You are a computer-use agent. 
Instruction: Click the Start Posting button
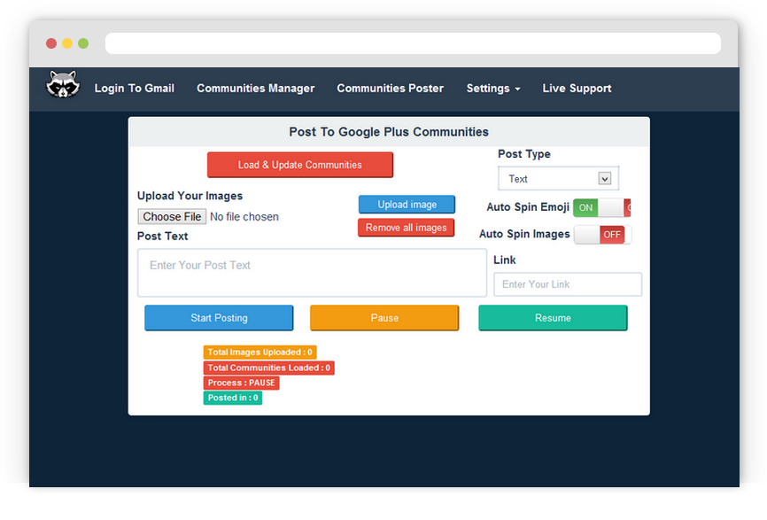(x=219, y=318)
